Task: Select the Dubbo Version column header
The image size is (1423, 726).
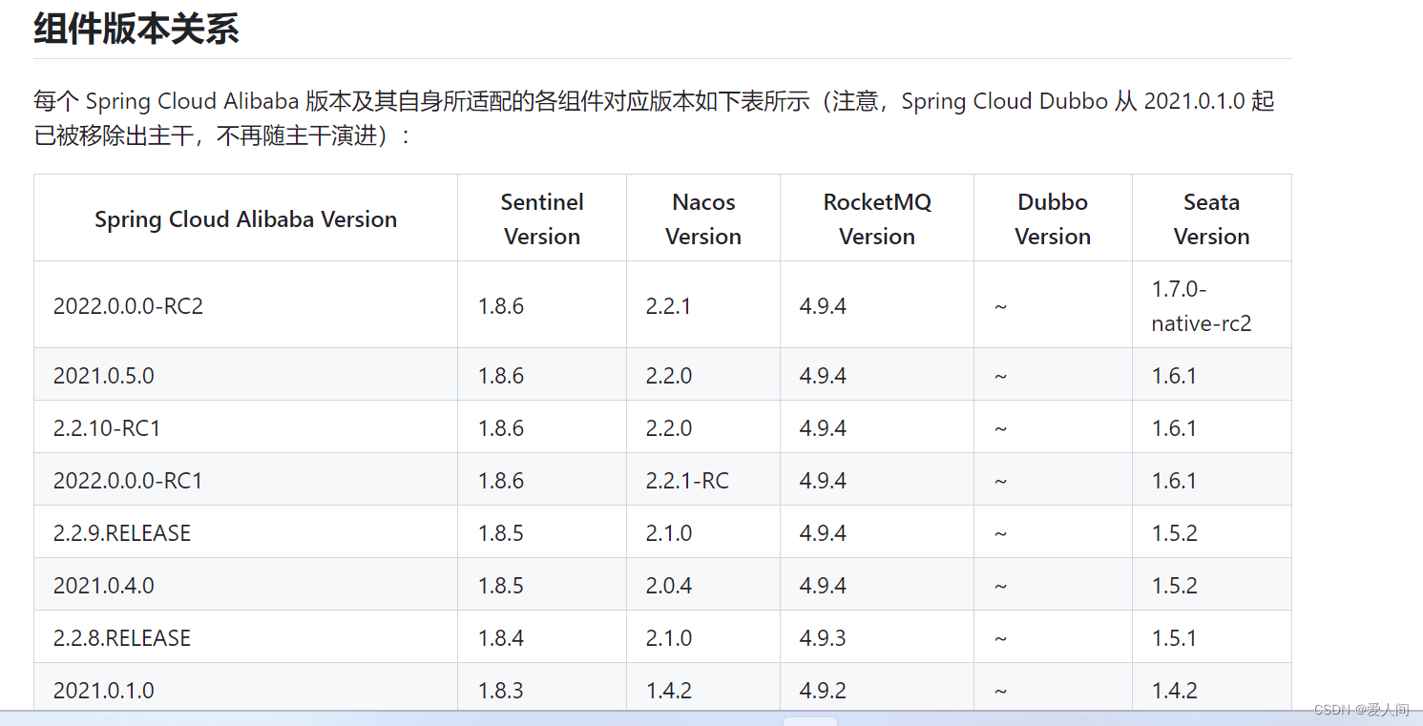Action: click(x=1053, y=218)
